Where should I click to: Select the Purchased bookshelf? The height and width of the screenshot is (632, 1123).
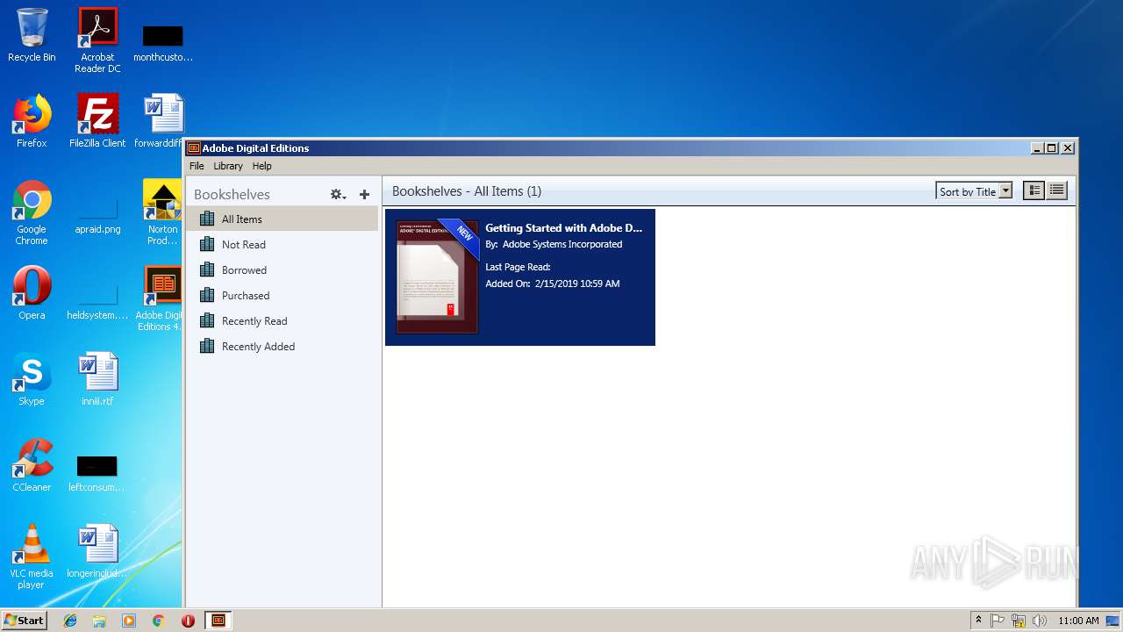coord(283,296)
